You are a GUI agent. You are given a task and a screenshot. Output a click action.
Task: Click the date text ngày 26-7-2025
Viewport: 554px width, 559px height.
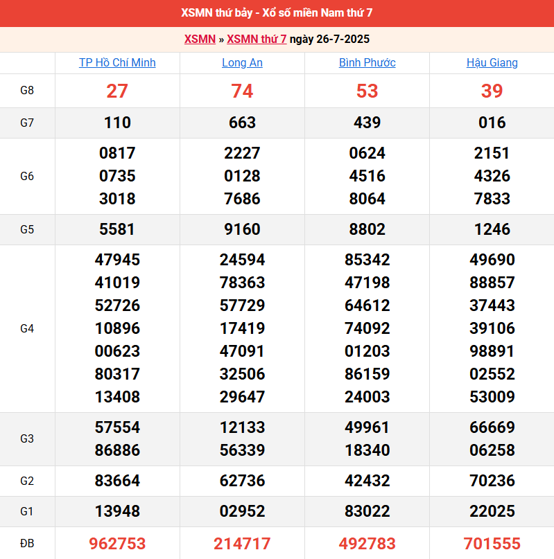pyautogui.click(x=329, y=39)
